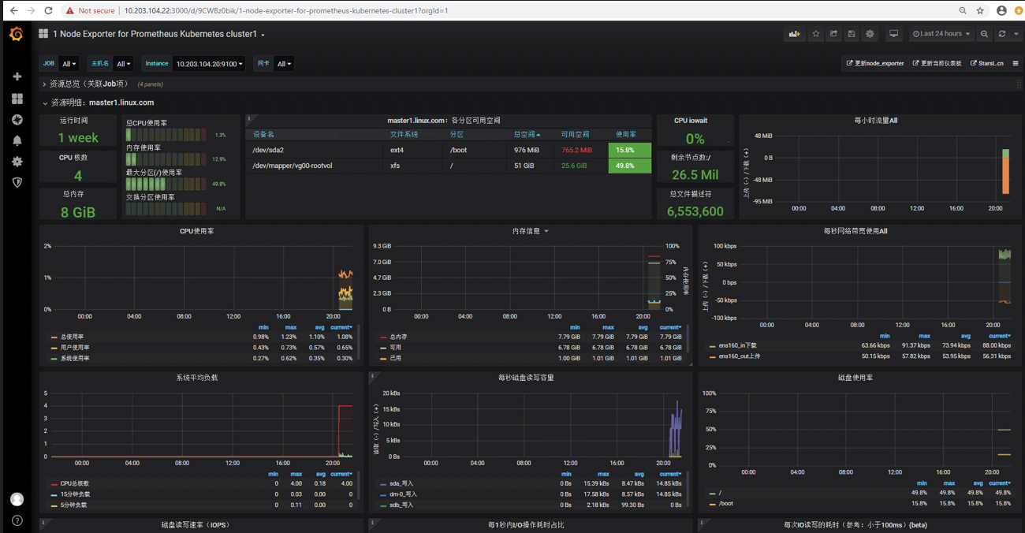This screenshot has height=533, width=1025.
Task: Open the Last 24 hours time picker
Action: 941,34
